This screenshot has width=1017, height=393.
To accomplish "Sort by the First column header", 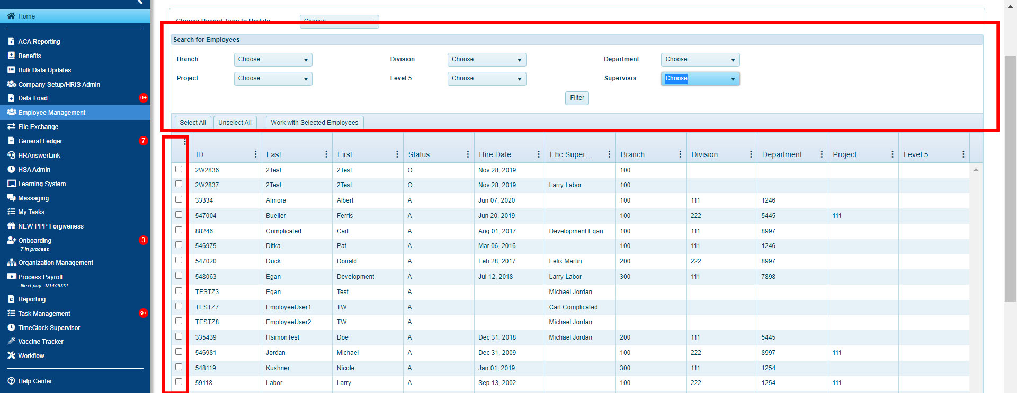I will 345,154.
